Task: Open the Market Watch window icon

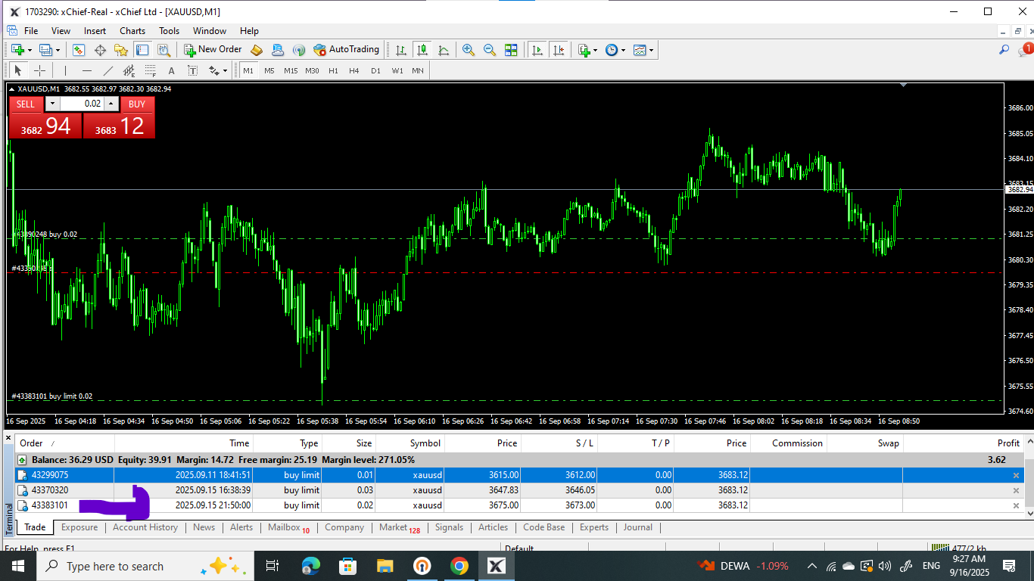Action: pos(79,50)
